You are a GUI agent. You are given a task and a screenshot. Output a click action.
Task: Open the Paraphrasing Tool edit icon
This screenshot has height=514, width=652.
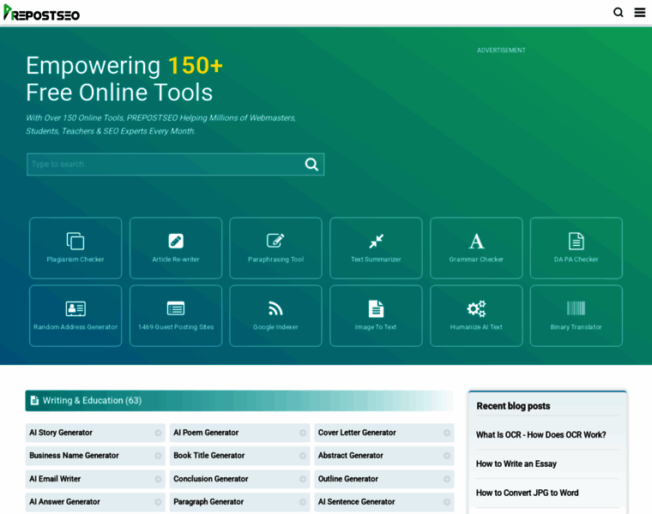pos(275,241)
